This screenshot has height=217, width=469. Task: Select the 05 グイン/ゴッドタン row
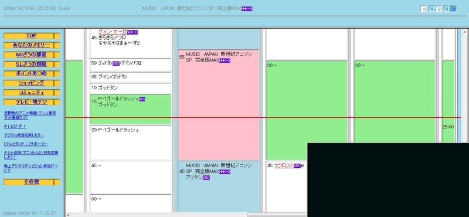pyautogui.click(x=130, y=77)
